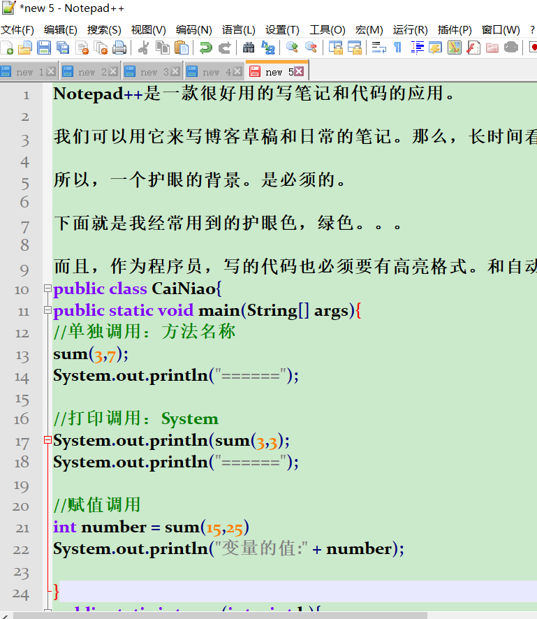Toggle the file monitoring (tail) icon
This screenshot has width=537, height=619.
click(x=511, y=48)
